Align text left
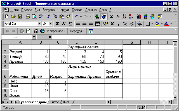This screenshot has height=111, width=179. tap(78, 24)
